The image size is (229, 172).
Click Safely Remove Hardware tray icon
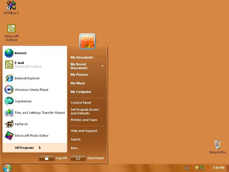coord(202,168)
